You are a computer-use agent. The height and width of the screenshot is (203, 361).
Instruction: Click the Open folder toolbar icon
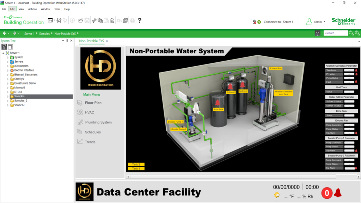tap(81, 20)
